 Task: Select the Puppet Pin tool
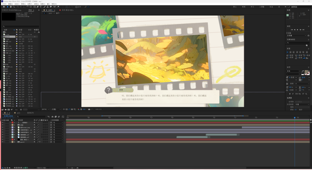58,6
